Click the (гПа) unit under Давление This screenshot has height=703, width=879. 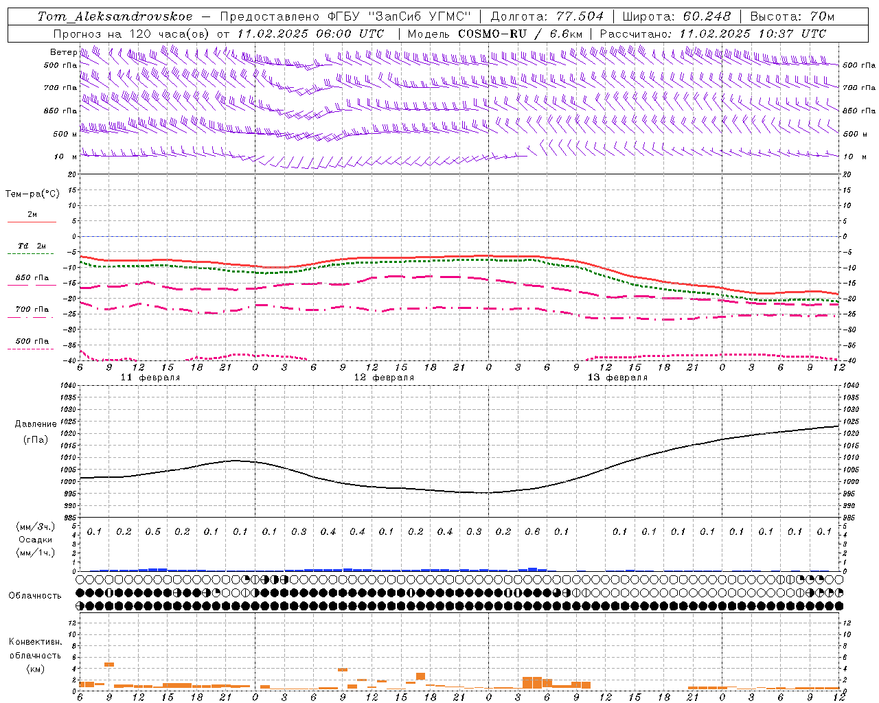coord(36,439)
